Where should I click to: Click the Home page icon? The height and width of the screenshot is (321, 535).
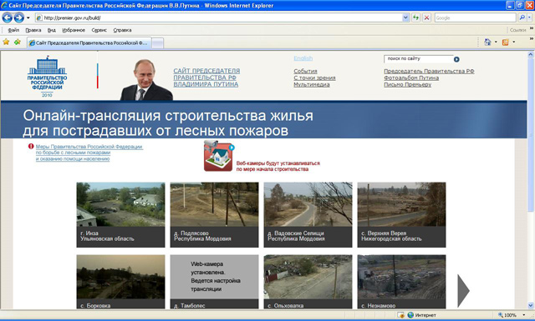click(x=487, y=42)
